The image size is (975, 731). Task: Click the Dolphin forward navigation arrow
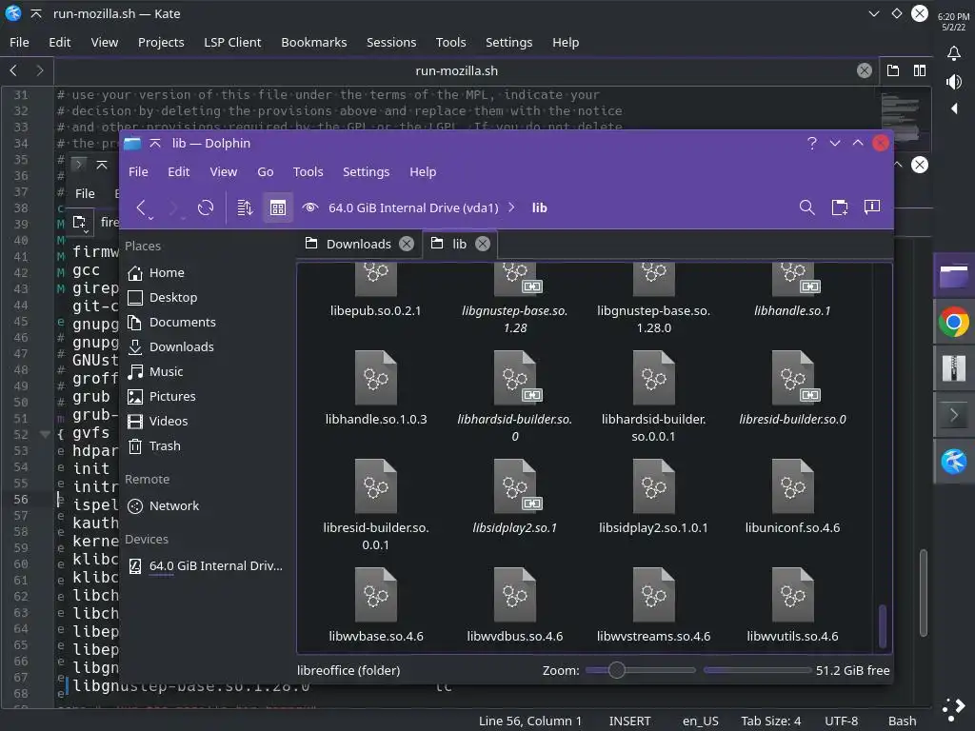point(174,207)
